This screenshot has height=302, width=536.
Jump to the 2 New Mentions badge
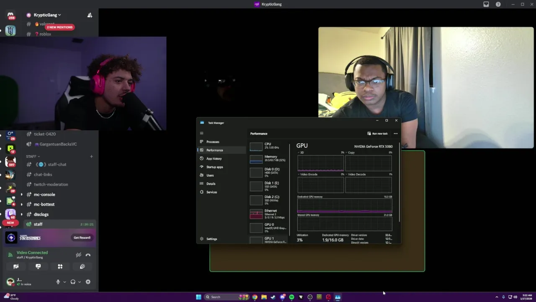[x=59, y=27]
